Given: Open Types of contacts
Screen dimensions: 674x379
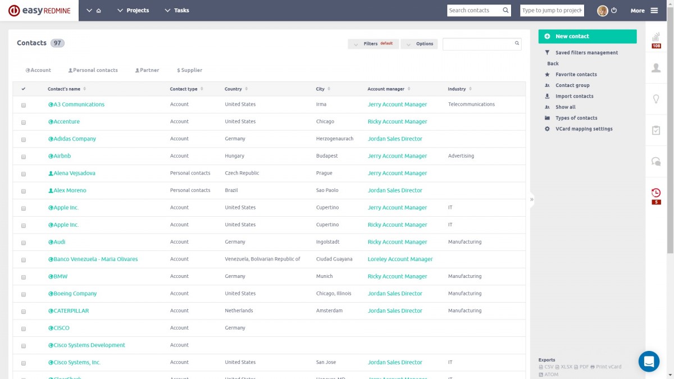Looking at the screenshot, I should 576,118.
